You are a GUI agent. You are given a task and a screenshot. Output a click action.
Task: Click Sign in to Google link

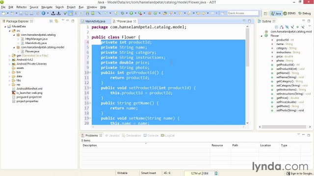click(x=300, y=174)
